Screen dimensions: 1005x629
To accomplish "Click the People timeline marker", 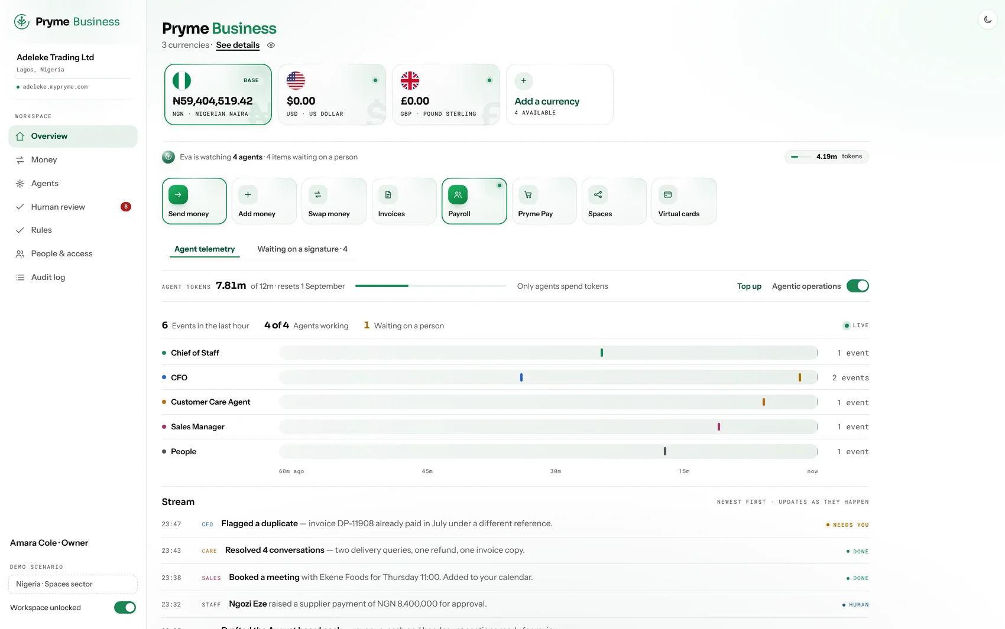I will 665,451.
